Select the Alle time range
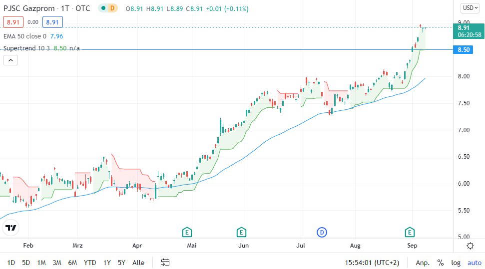The image size is (485, 269). (138, 263)
